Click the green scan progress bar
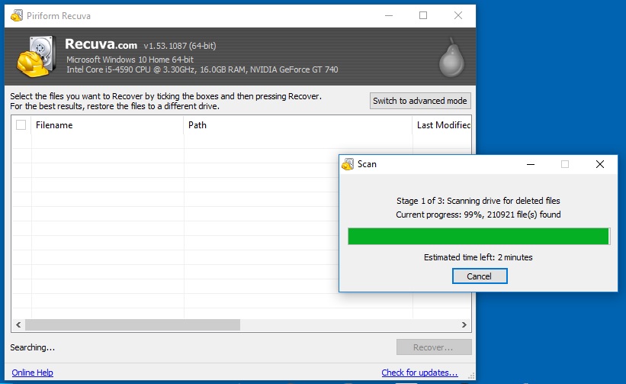Image resolution: width=626 pixels, height=384 pixels. coord(478,237)
